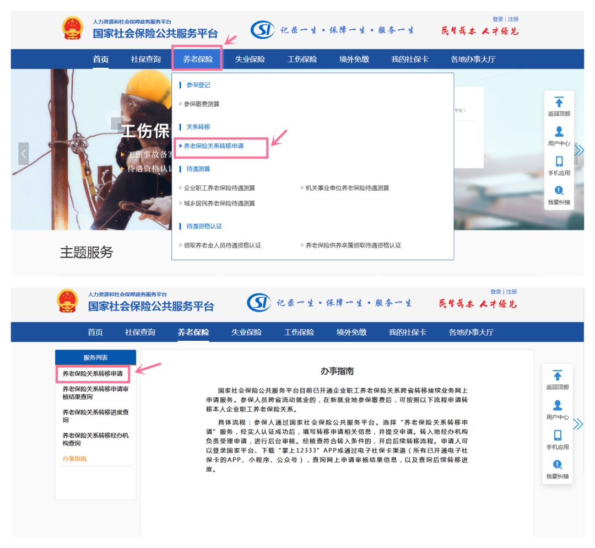Select 机关事业单位养老保险待遇测算 from the dropdown
The image size is (595, 548).
[347, 188]
